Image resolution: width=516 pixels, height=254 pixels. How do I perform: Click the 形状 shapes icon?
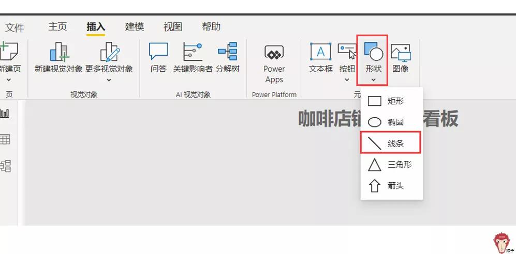tap(373, 51)
